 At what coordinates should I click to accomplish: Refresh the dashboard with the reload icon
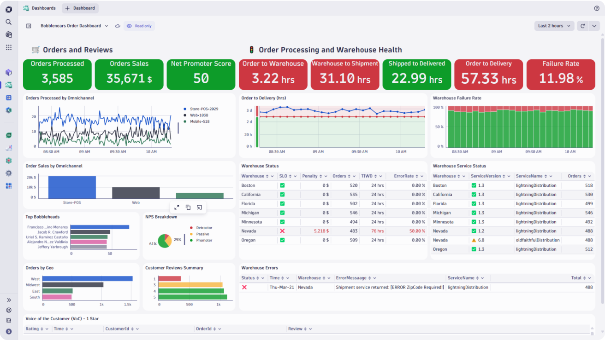click(583, 26)
